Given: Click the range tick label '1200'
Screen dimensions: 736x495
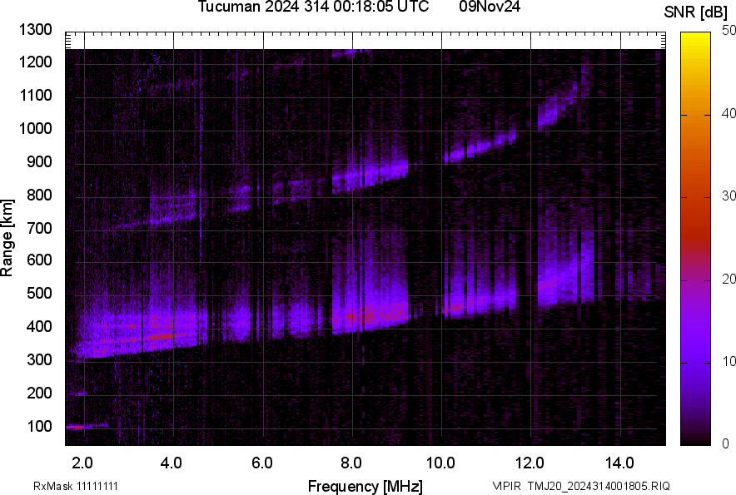Looking at the screenshot, I should point(35,62).
